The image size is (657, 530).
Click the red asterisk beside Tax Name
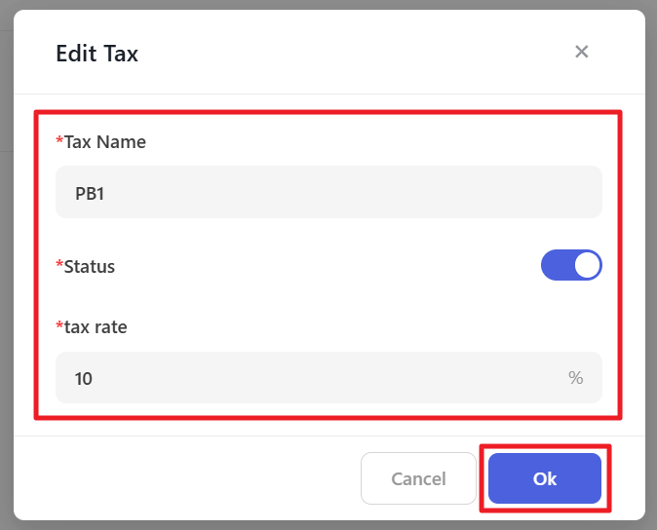coord(59,142)
